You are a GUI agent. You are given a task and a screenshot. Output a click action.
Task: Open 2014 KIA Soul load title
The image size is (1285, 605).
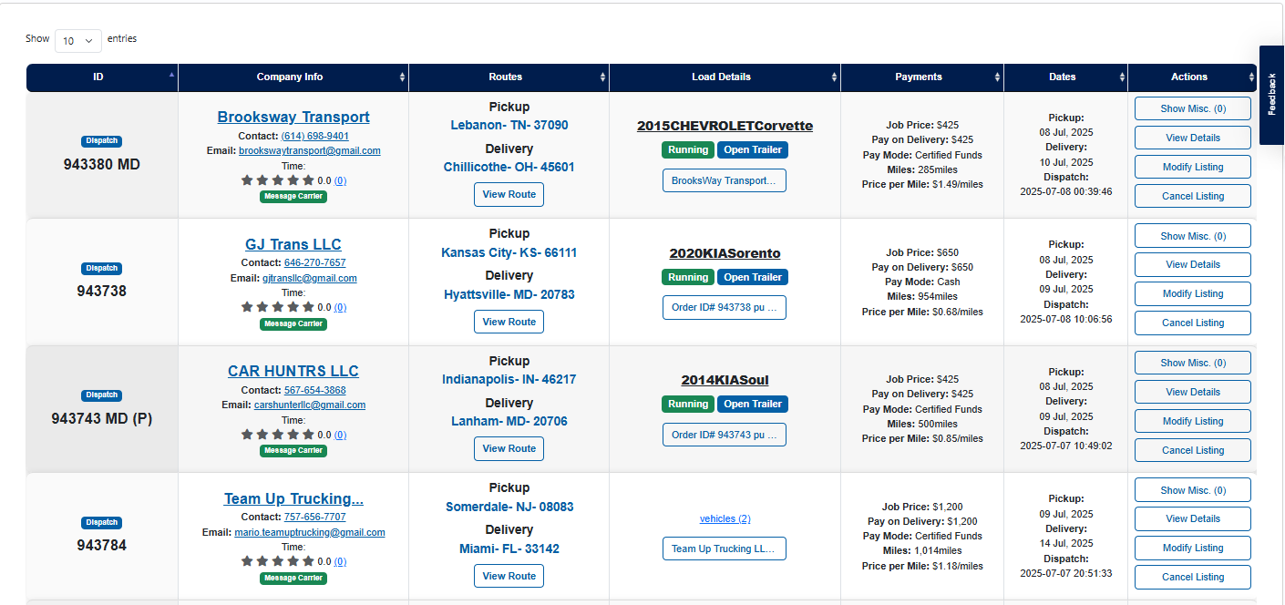[x=725, y=380]
